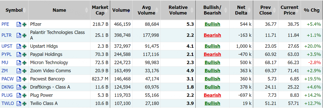Sort by Current Price column header

tap(289, 10)
